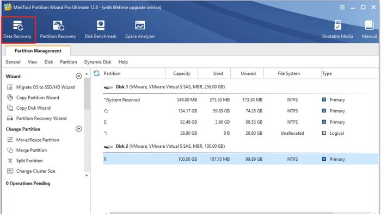
Task: Click sidebar scrollbar down arrow
Action: [x=87, y=175]
